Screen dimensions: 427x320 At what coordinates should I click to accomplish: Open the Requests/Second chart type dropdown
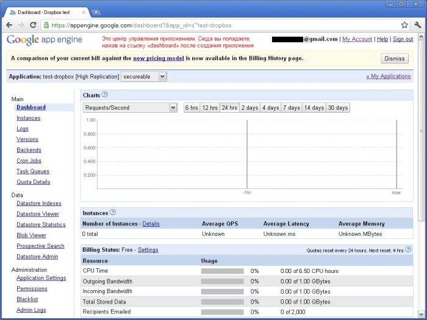130,107
